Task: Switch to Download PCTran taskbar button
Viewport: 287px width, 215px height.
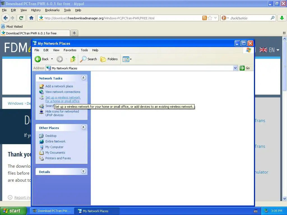Action: point(52,211)
